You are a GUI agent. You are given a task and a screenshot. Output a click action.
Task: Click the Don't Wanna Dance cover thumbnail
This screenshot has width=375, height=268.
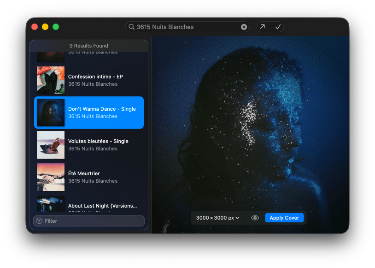point(51,113)
